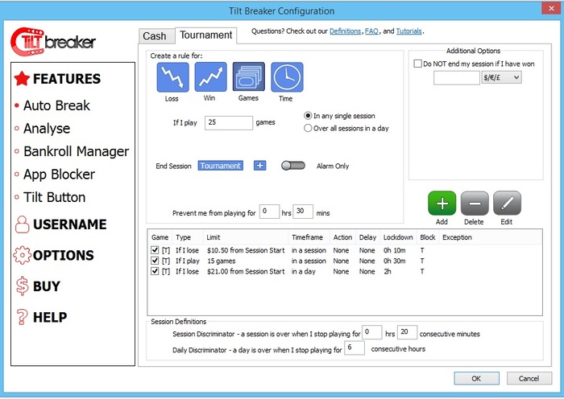Uncheck the 15 games rule checkbox
564x399 pixels.
coord(155,261)
